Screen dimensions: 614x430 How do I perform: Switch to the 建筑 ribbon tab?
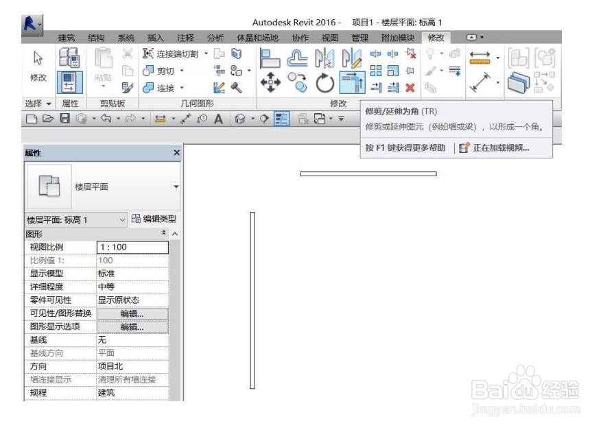(66, 38)
